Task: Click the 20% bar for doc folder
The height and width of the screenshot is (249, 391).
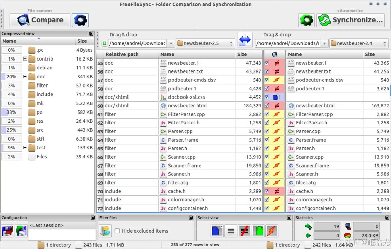Action: click(x=12, y=77)
